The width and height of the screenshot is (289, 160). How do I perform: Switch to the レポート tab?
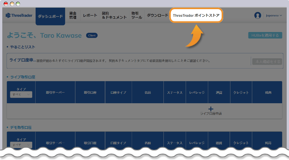pos(90,15)
